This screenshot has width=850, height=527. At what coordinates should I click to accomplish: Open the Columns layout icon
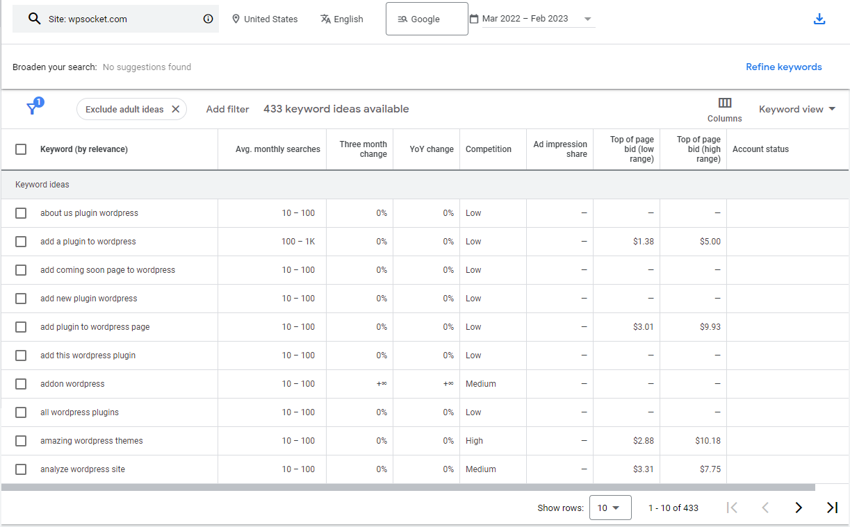tap(724, 103)
